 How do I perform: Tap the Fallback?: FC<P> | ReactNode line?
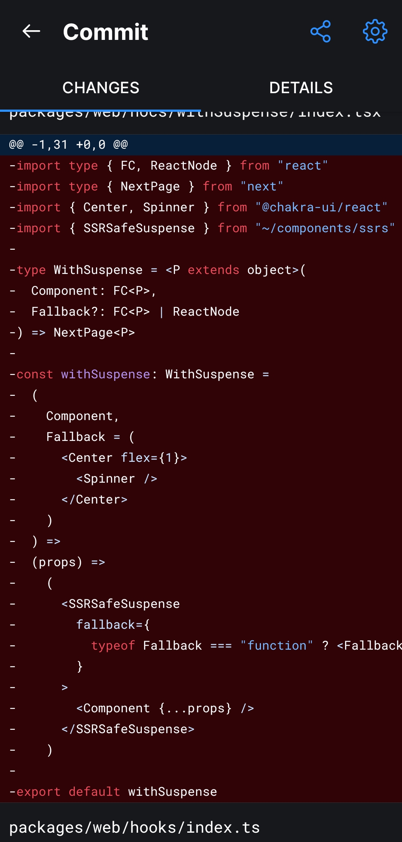(134, 311)
